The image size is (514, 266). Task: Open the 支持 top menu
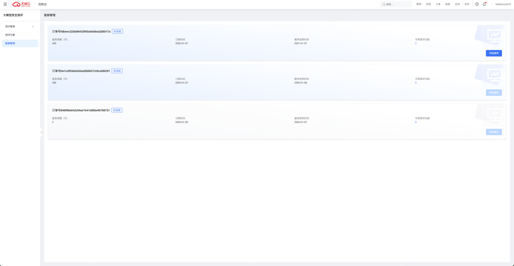pyautogui.click(x=457, y=4)
